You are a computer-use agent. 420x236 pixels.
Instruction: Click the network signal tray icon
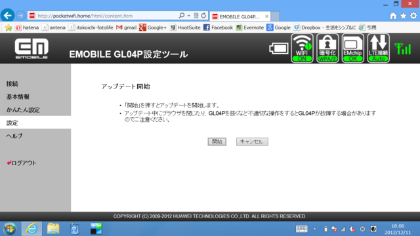(343, 229)
